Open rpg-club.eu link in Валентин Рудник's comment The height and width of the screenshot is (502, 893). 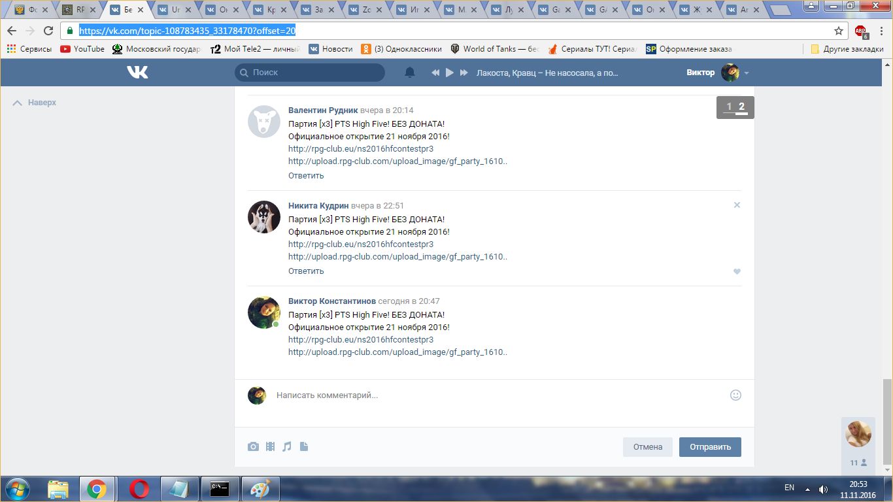pyautogui.click(x=361, y=149)
